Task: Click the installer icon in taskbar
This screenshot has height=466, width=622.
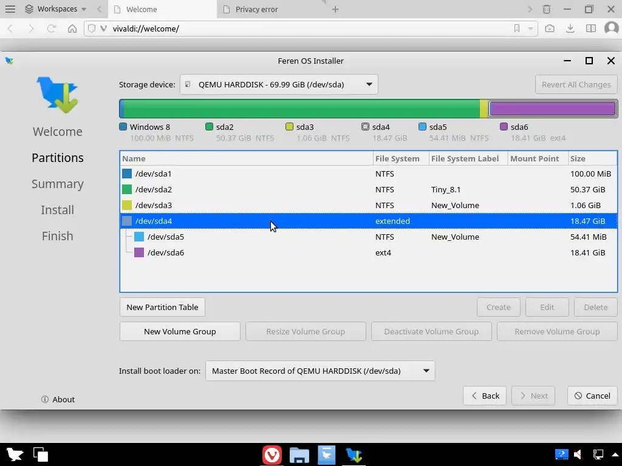Action: (354, 455)
